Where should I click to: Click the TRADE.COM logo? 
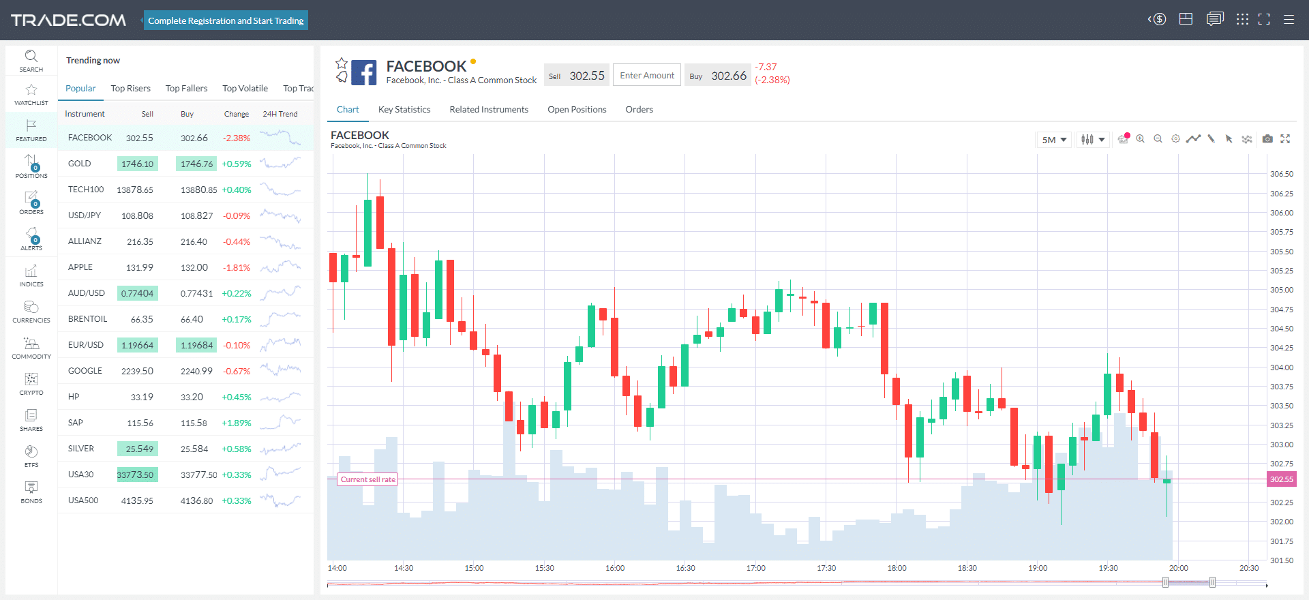pyautogui.click(x=68, y=20)
